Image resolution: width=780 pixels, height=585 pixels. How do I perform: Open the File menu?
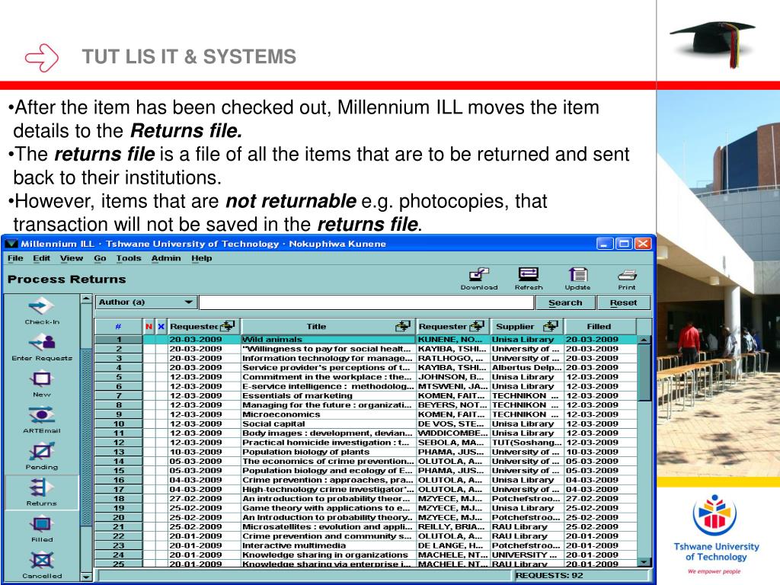(15, 258)
